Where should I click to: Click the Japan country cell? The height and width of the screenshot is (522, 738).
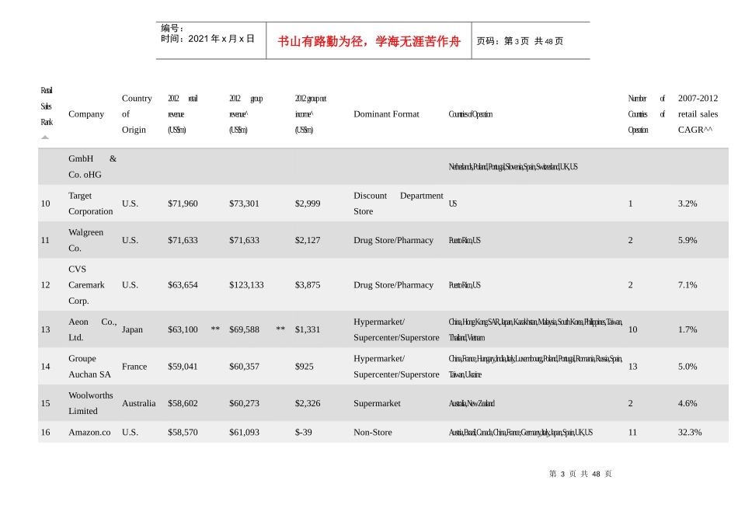tap(132, 329)
